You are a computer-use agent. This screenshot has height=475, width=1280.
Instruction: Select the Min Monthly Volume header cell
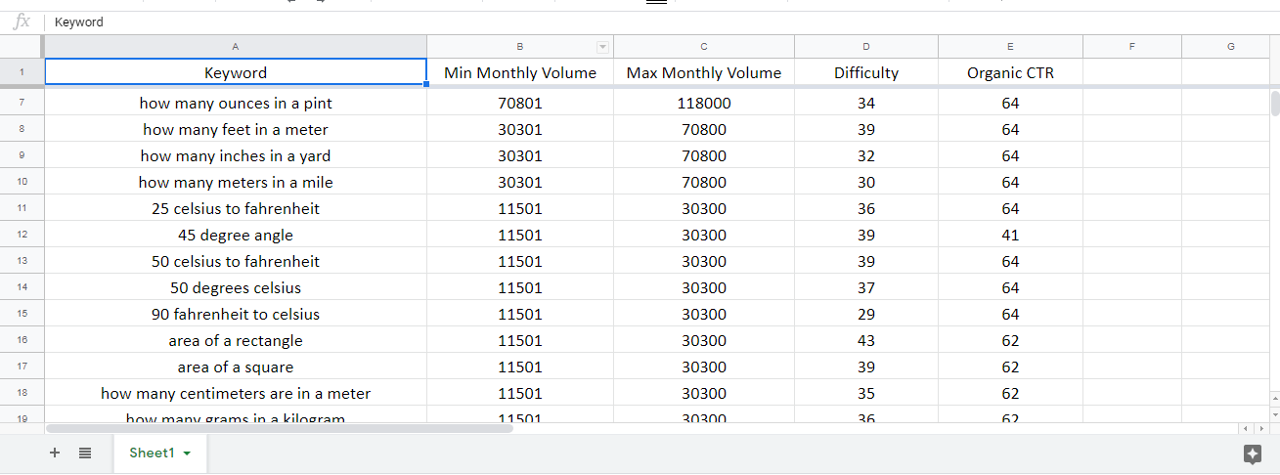click(519, 72)
